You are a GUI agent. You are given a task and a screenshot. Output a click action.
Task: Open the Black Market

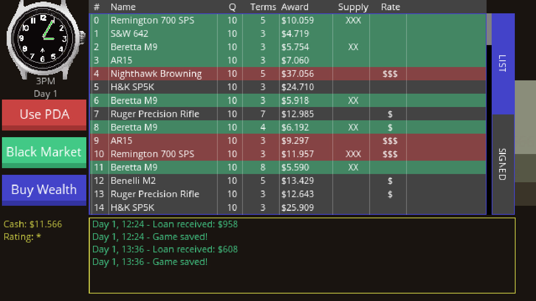(x=44, y=152)
